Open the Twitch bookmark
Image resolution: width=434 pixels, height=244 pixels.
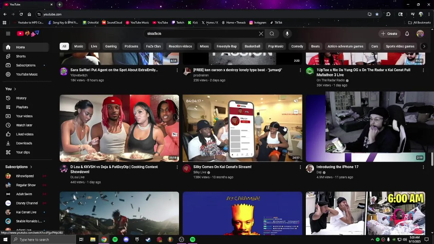pos(178,23)
